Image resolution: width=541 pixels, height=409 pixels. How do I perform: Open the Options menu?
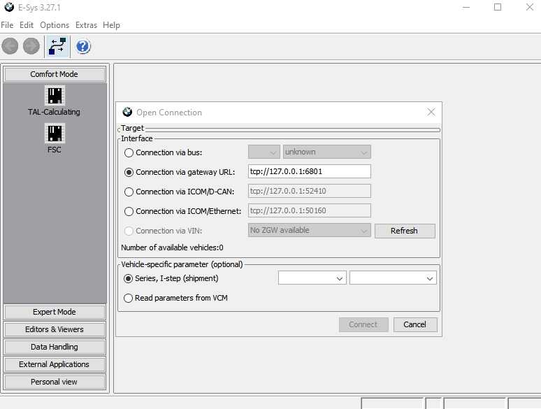pyautogui.click(x=55, y=25)
